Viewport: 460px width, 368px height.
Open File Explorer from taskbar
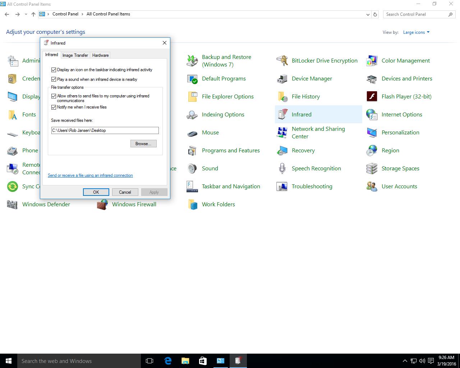click(185, 361)
